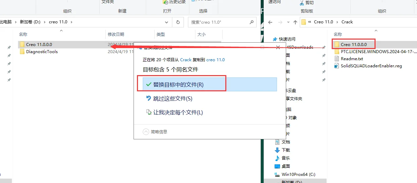417x183 pixels.
Task: Choose 替换目标中的文件 (Replace files)
Action: [x=178, y=85]
